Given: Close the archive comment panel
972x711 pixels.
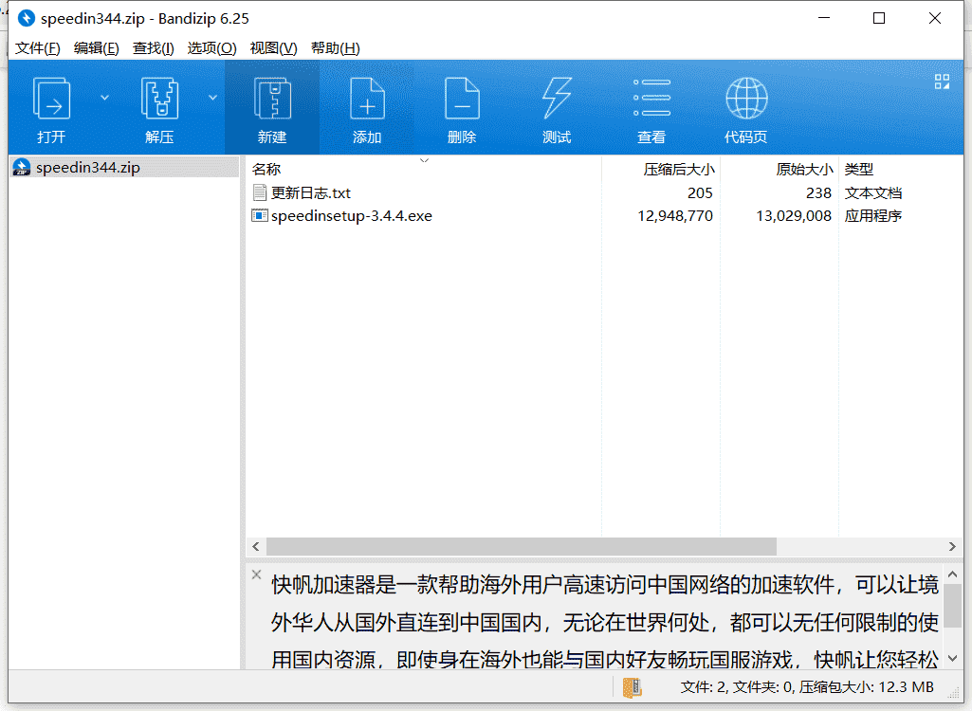Looking at the screenshot, I should pos(257,574).
